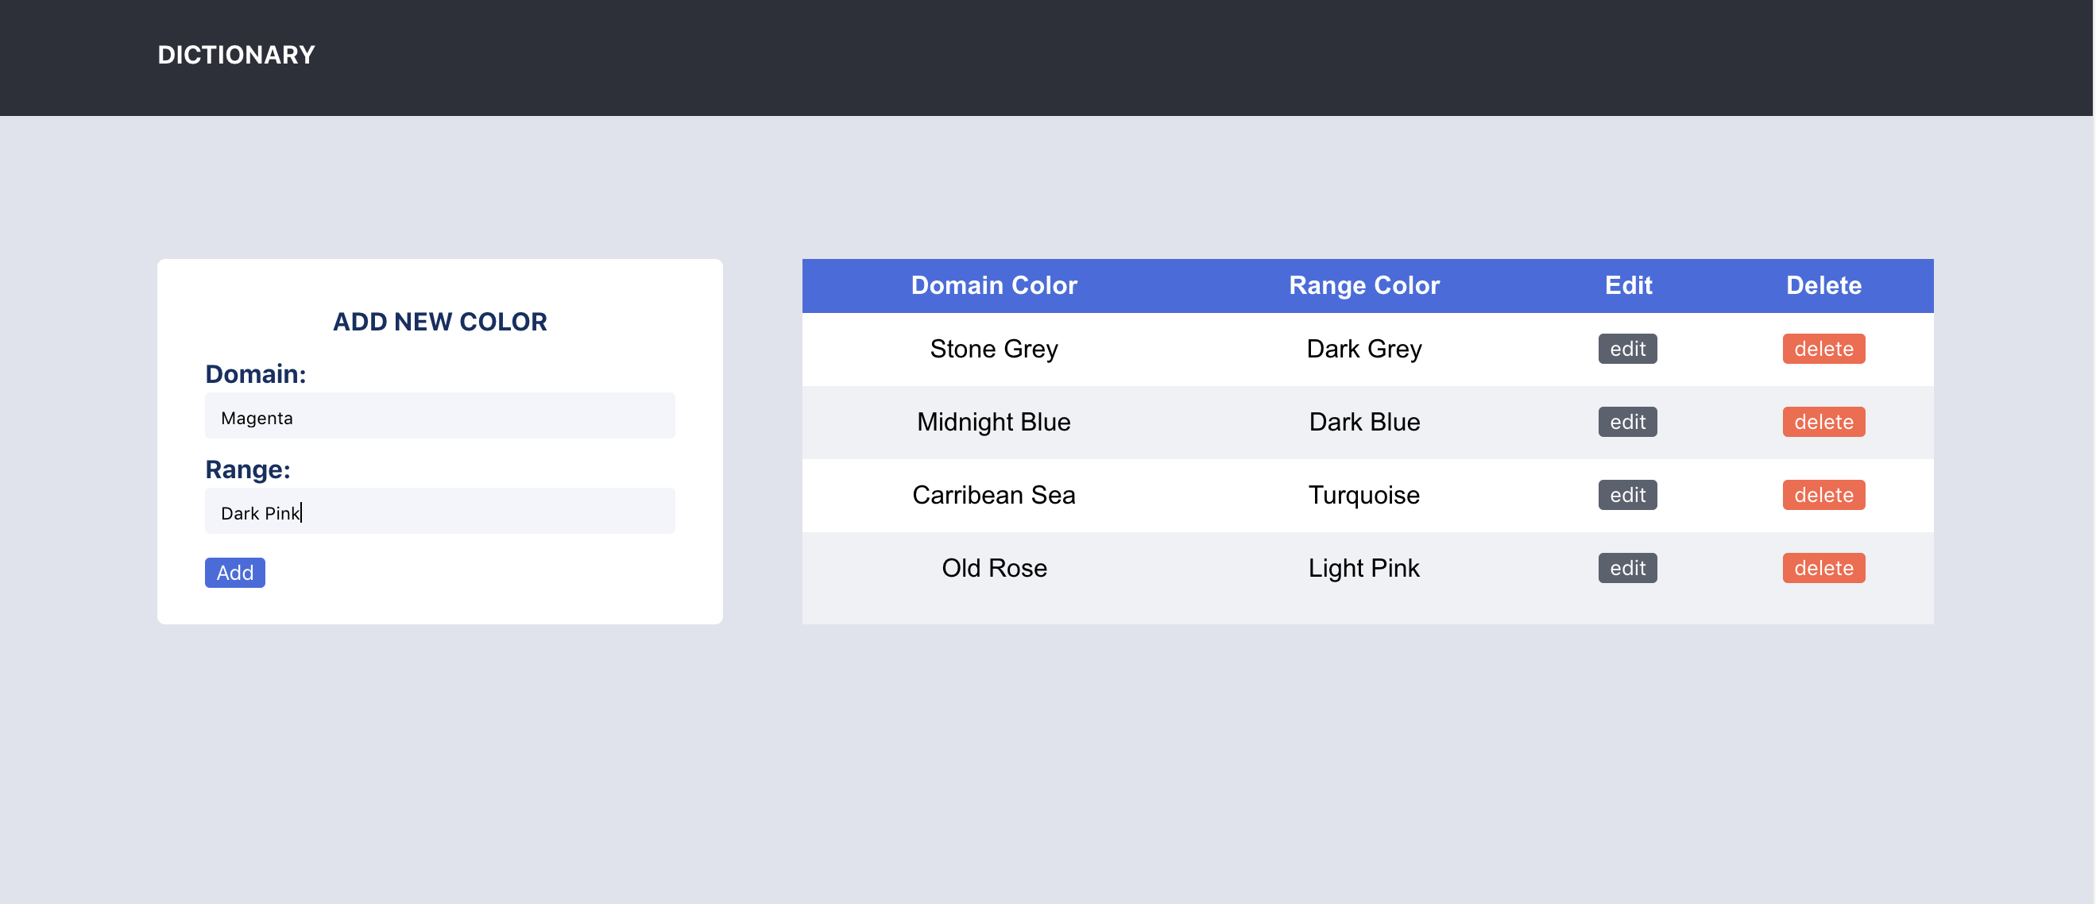Delete the Midnight Blue entry
The height and width of the screenshot is (904, 2096).
coord(1823,422)
